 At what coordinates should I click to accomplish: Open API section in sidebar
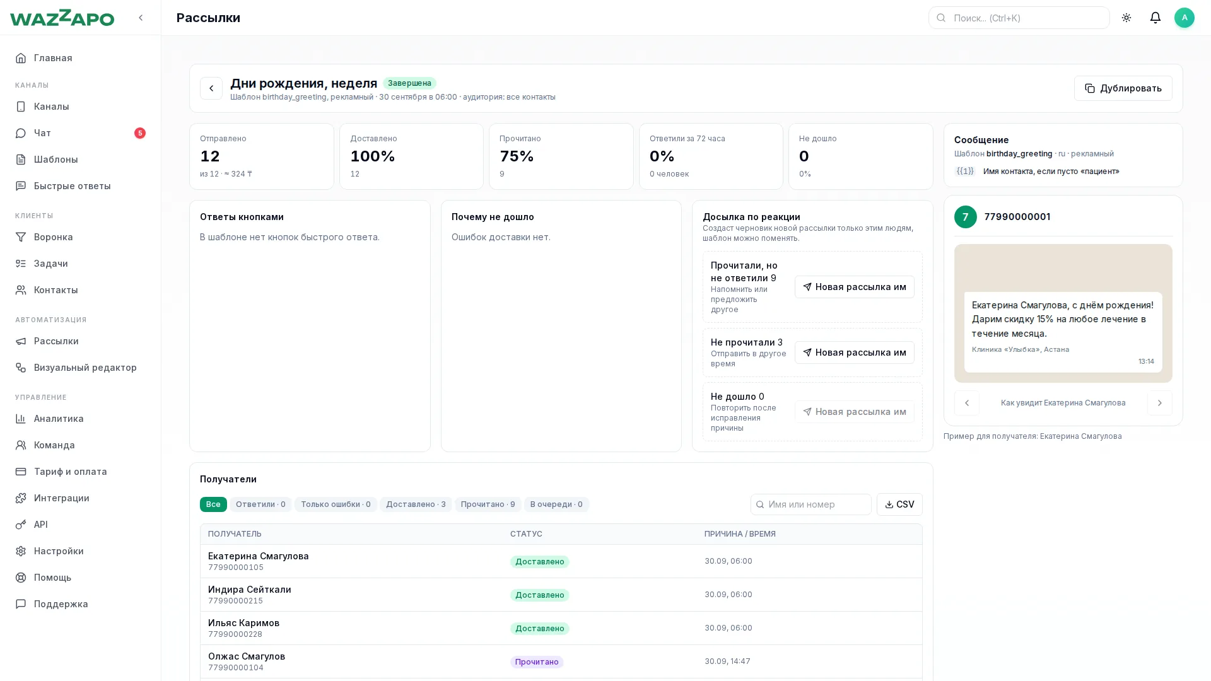[x=80, y=525]
